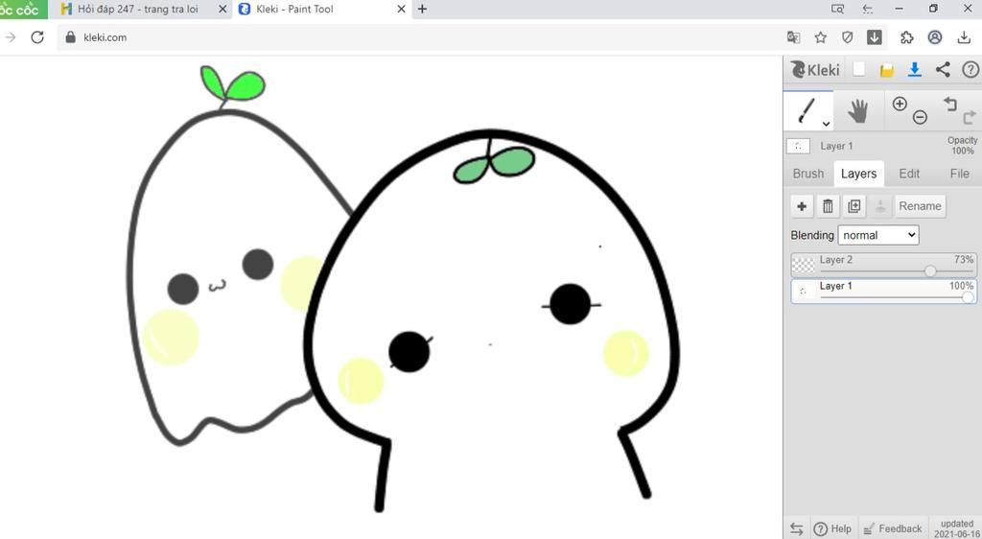The width and height of the screenshot is (982, 539).
Task: Open the Blending mode dropdown
Action: (x=878, y=235)
